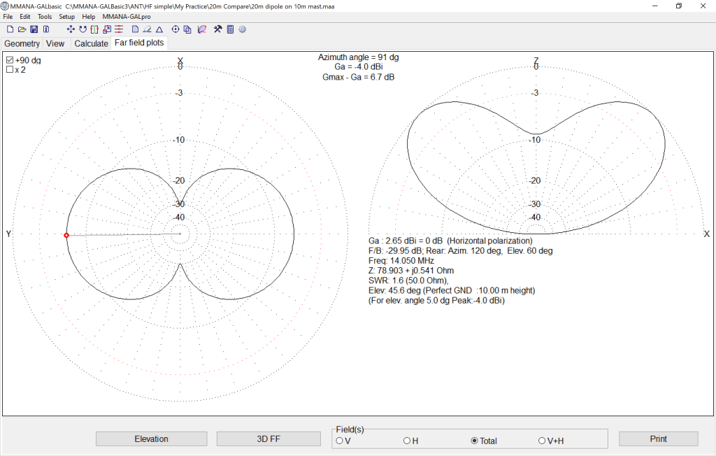Choose the H field radio button
Viewport: 716px width, 456px height.
click(407, 441)
